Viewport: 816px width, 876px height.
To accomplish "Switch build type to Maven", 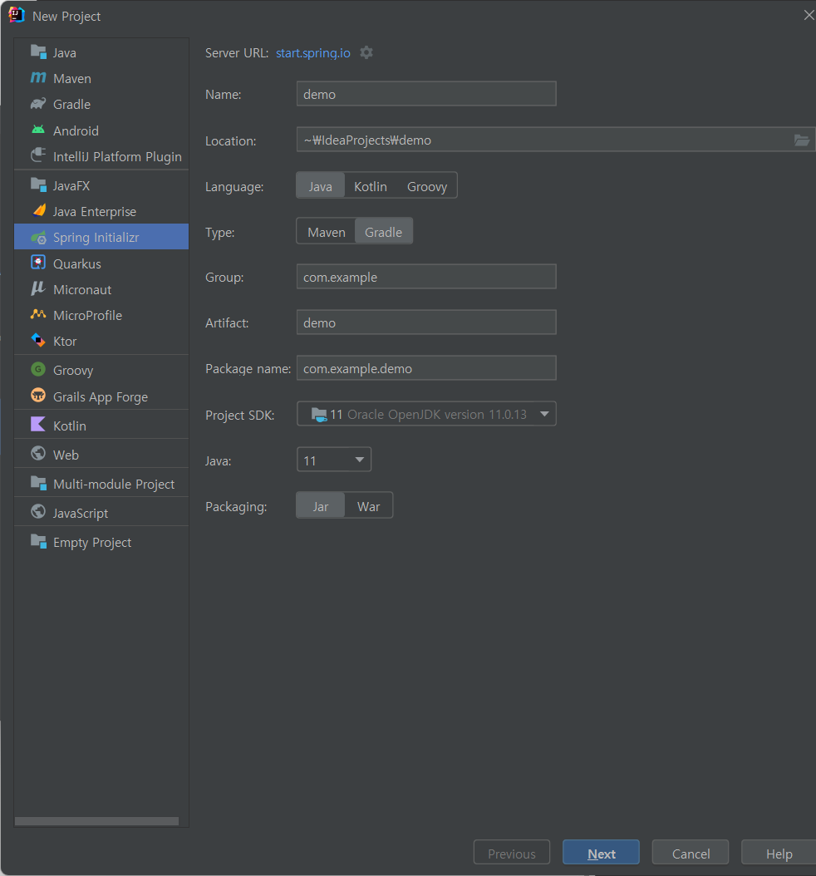I will (327, 232).
